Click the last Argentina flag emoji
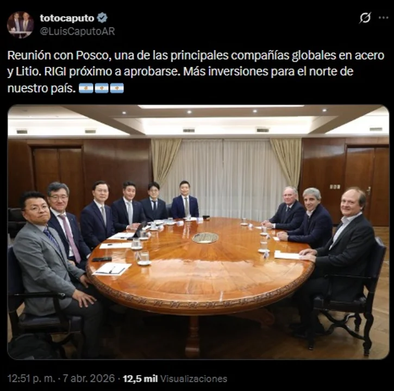The width and height of the screenshot is (394, 391). coord(117,89)
